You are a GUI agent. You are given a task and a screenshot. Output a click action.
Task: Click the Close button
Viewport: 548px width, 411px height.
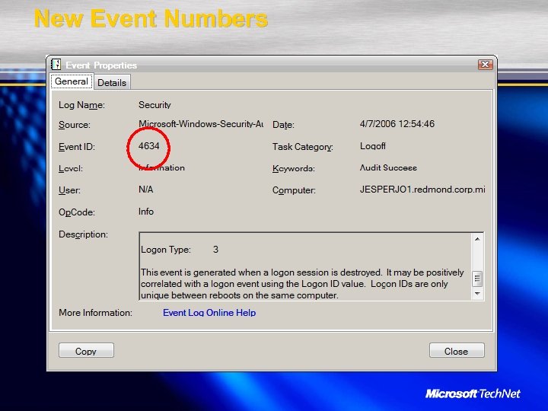[457, 351]
